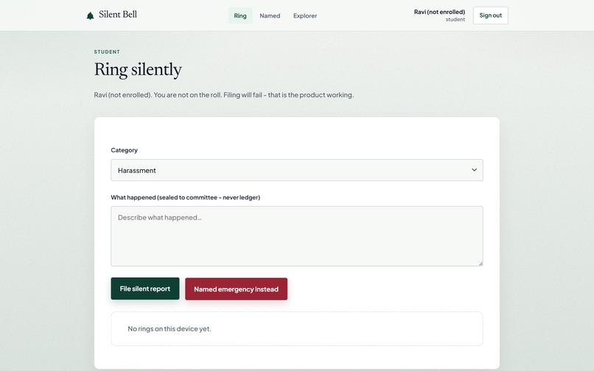Screen dimensions: 594x371
Task: Click the Silent Bell bell logo icon
Action: point(90,16)
